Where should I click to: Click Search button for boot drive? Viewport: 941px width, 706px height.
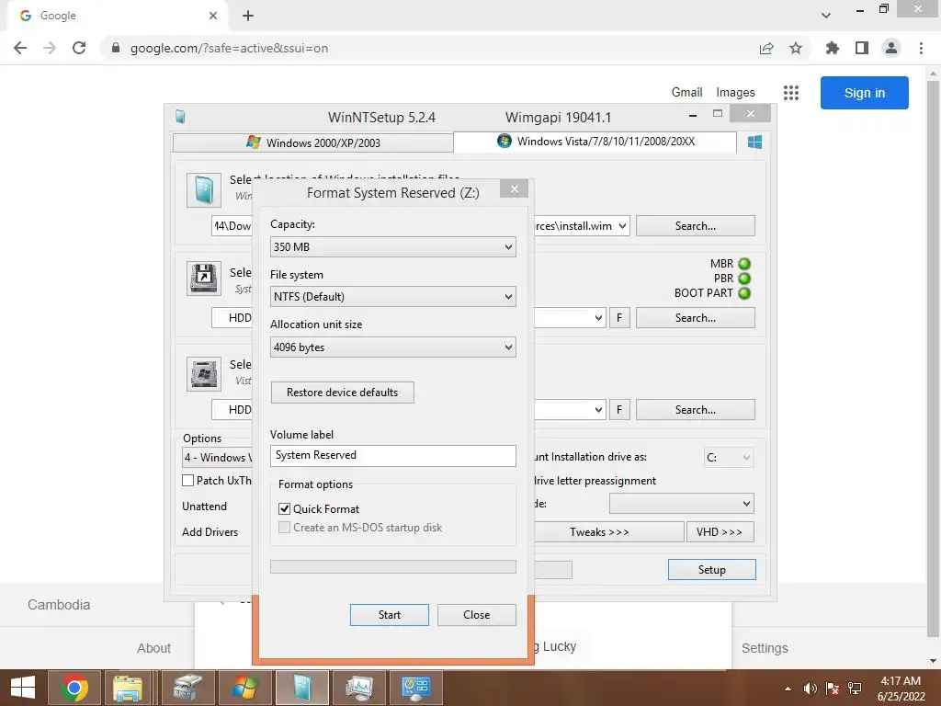coord(695,317)
